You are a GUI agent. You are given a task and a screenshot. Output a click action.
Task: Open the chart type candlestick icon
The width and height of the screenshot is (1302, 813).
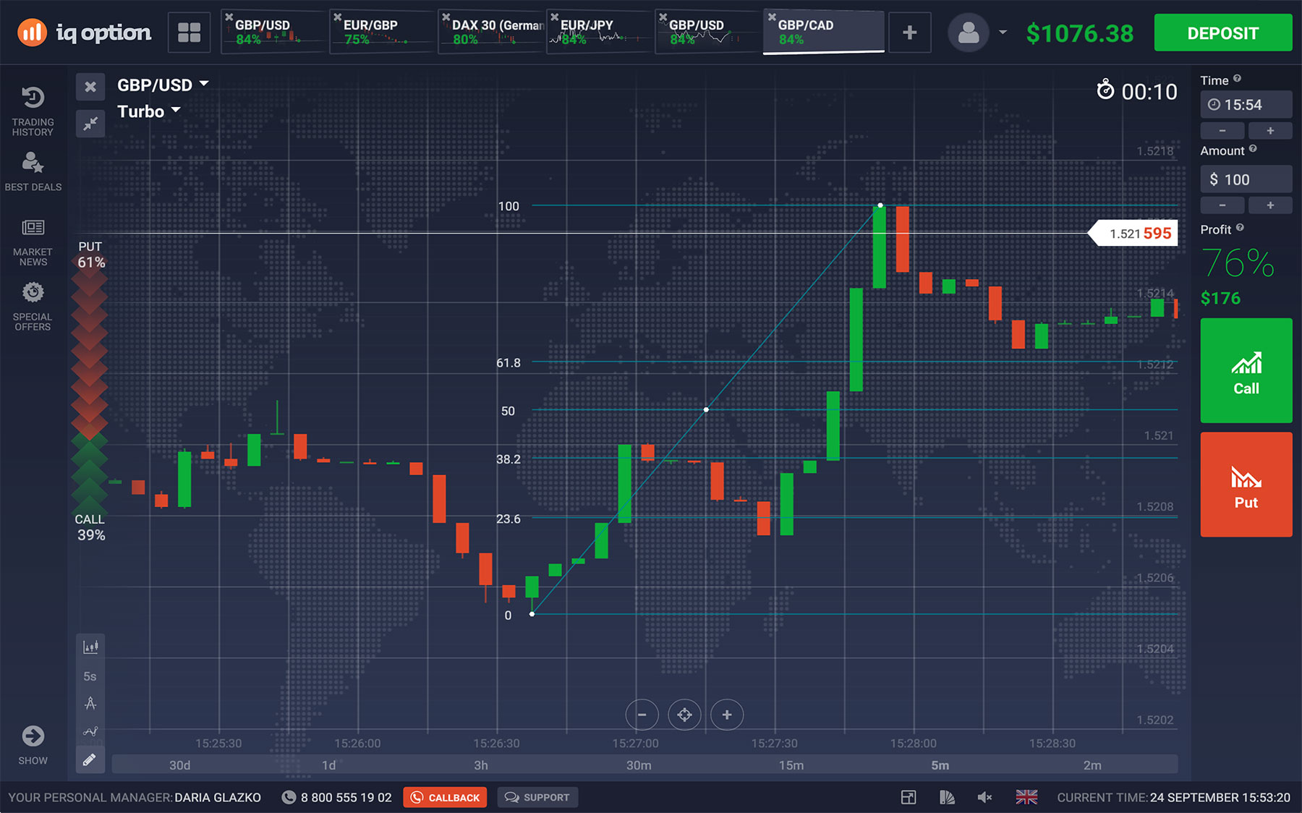pyautogui.click(x=90, y=647)
